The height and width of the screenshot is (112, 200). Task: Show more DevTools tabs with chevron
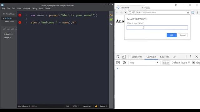174,57
